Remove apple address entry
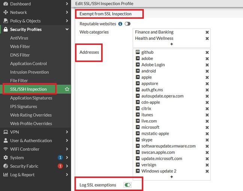 tap(207, 78)
